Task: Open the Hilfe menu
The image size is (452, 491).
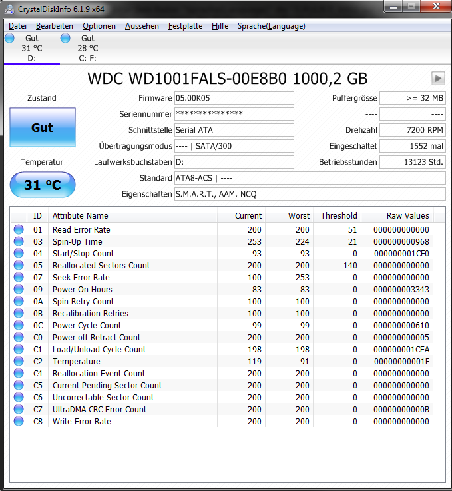Action: (x=220, y=26)
